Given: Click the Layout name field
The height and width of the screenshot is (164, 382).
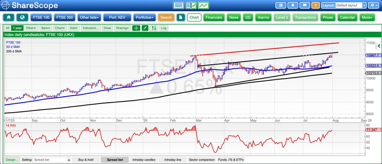Looking at the screenshot, I should (x=349, y=5).
